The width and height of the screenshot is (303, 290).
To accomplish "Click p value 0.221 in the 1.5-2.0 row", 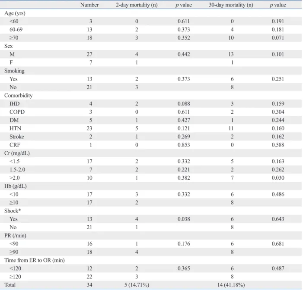I will pos(184,170).
